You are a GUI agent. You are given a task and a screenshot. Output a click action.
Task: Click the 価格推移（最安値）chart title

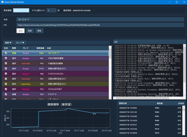pos(60,104)
